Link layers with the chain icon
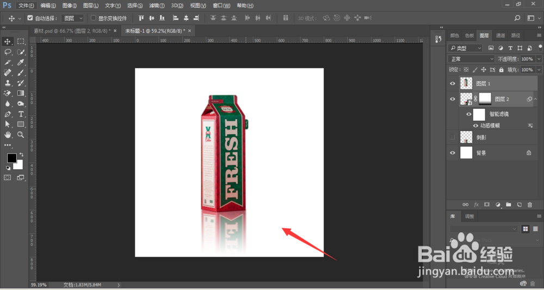 466,205
